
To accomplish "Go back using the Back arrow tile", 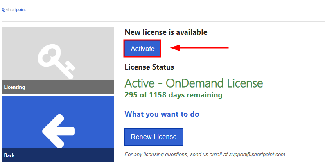I will (58, 128).
